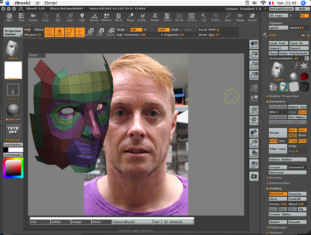Screen dimensions: 311x235
Task: Open the Stencil palette icon
Action: 167,17
